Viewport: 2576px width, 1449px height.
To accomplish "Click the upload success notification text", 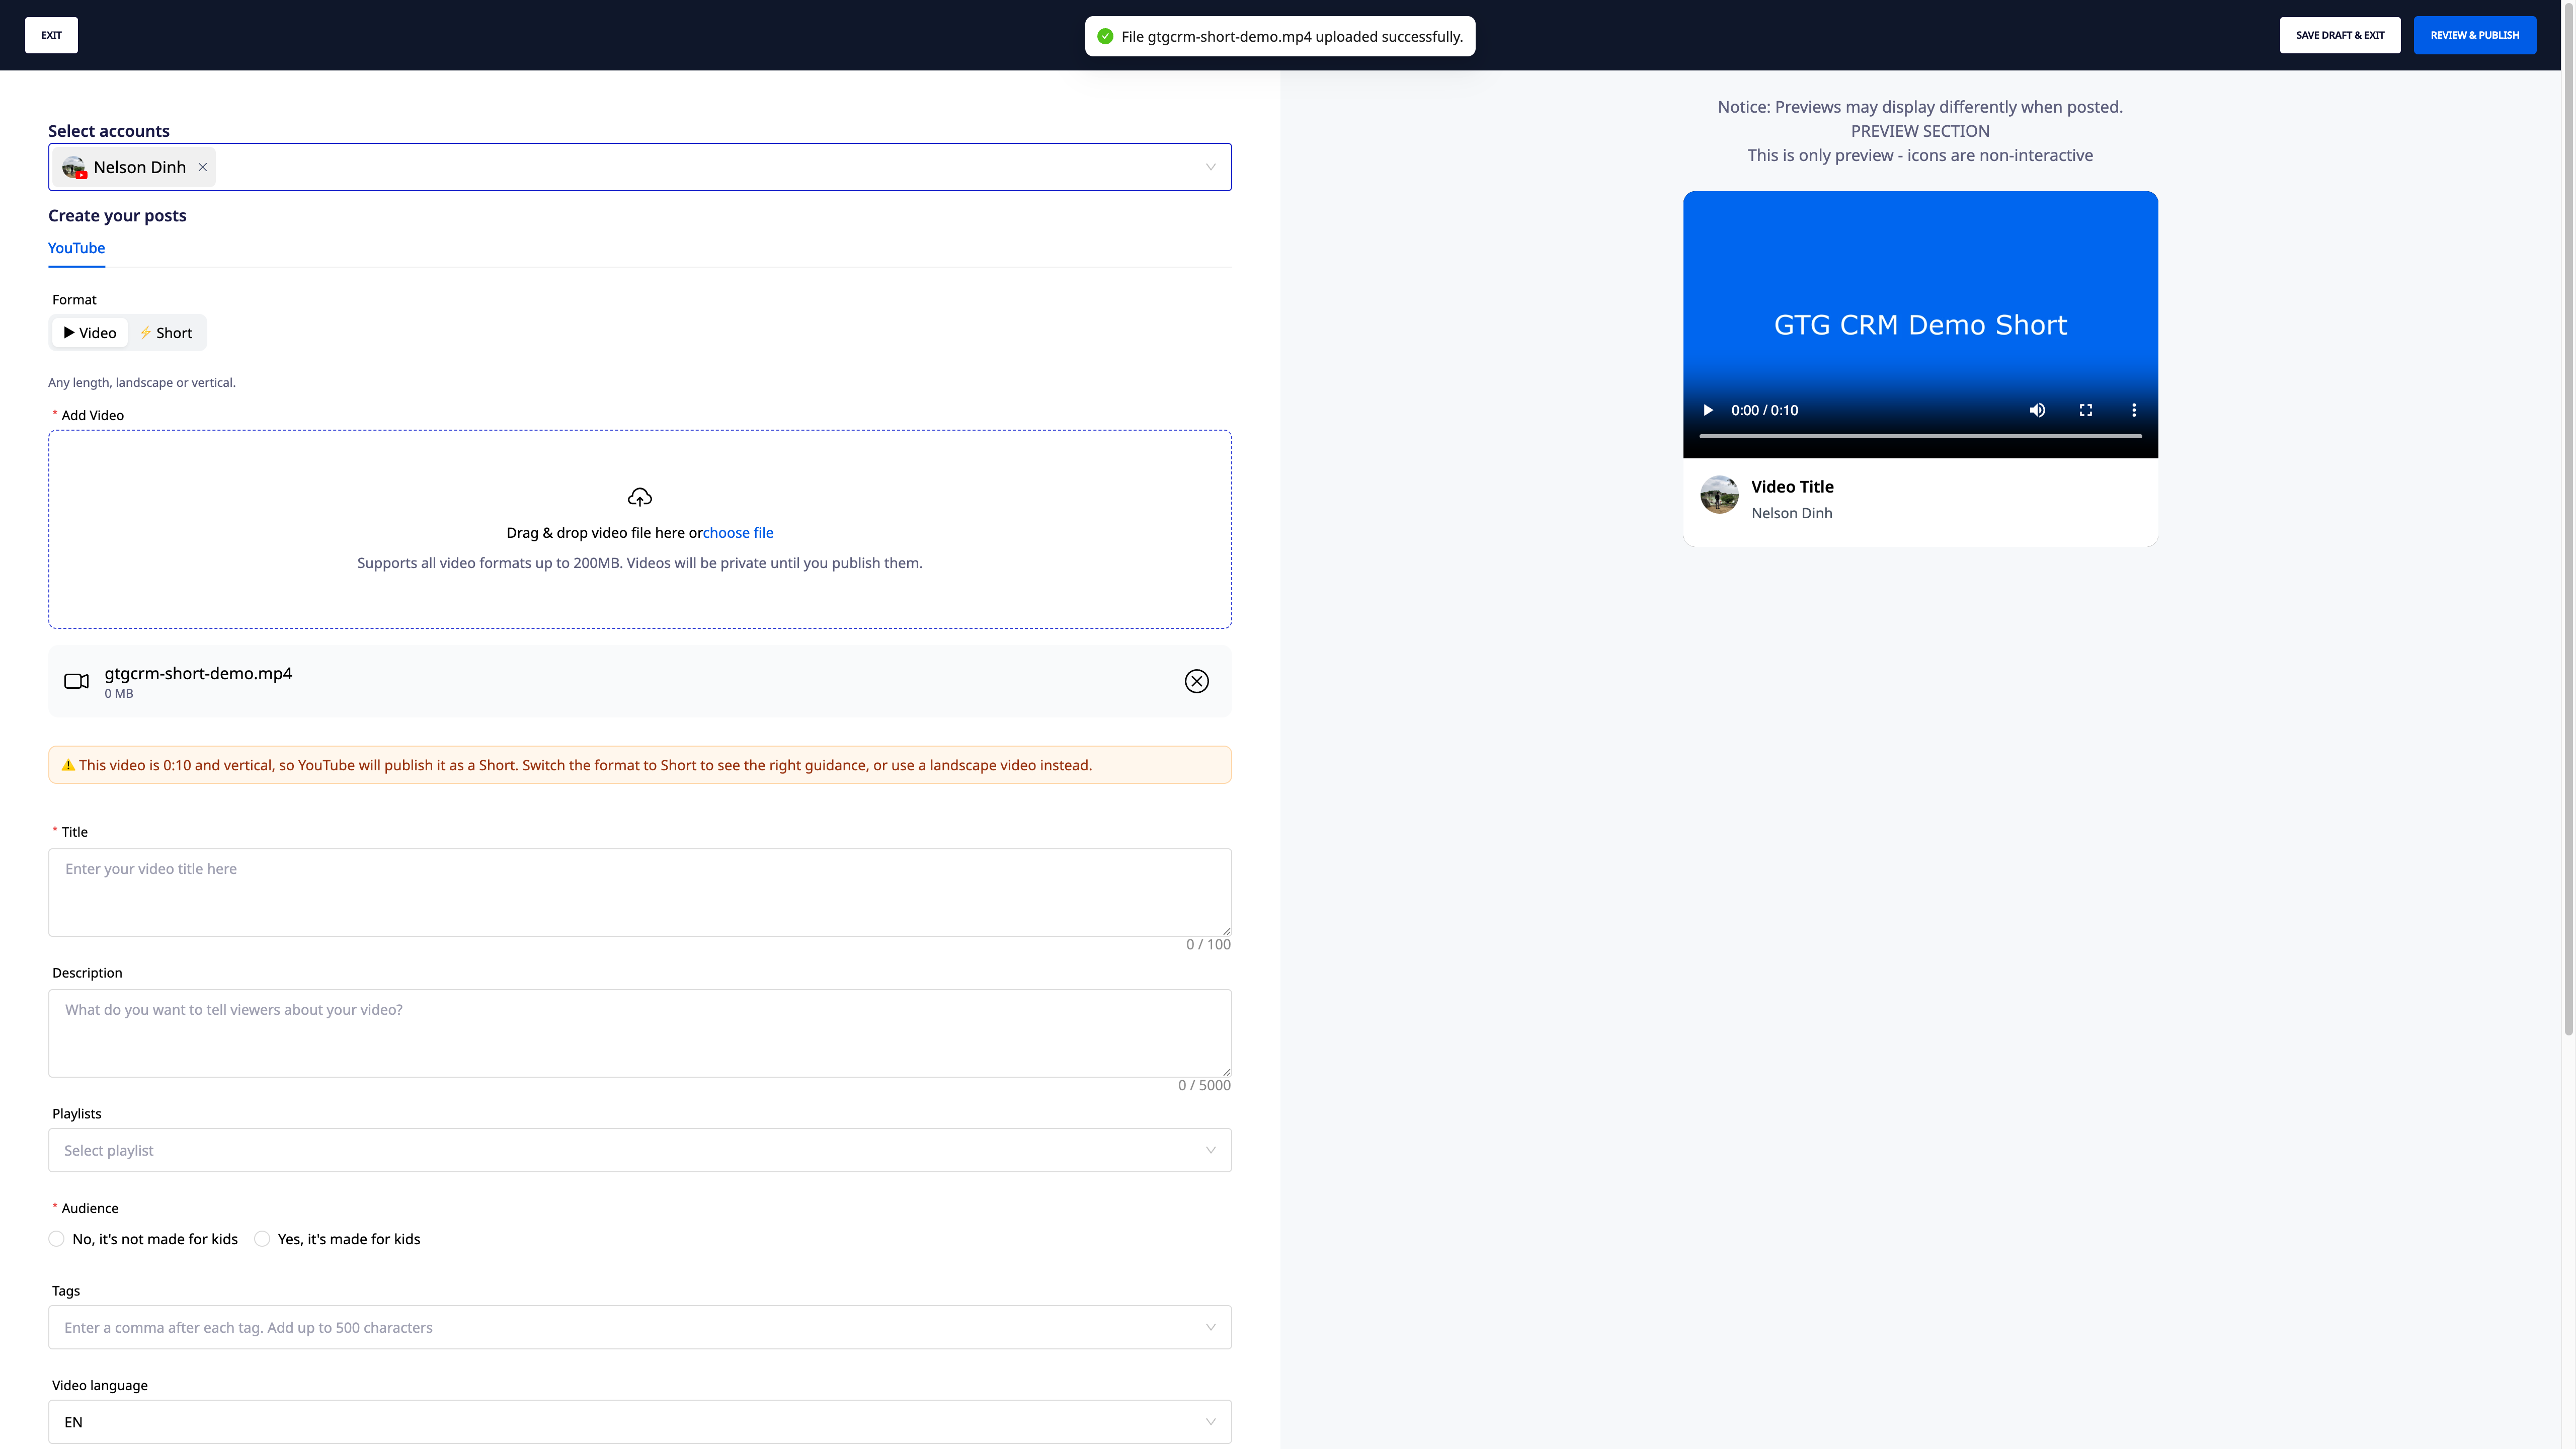I will [x=1292, y=37].
